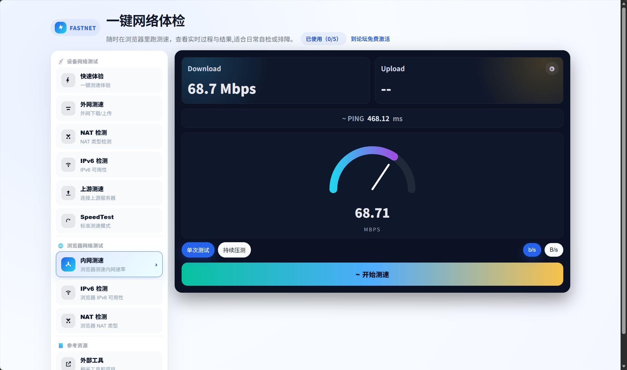Click the Download 68.7 Mbps card
627x370 pixels.
coord(275,80)
